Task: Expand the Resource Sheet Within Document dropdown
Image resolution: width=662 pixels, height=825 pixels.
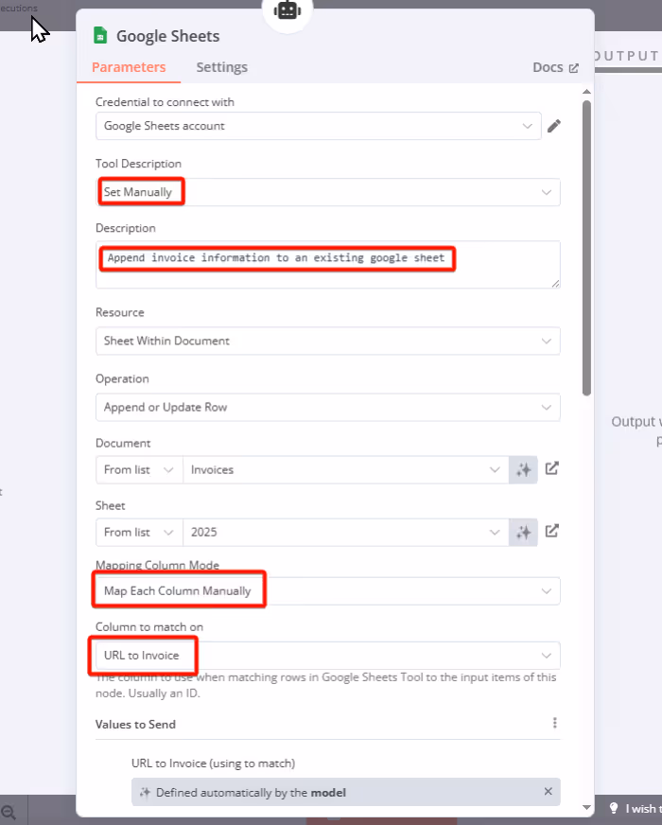Action: (327, 341)
